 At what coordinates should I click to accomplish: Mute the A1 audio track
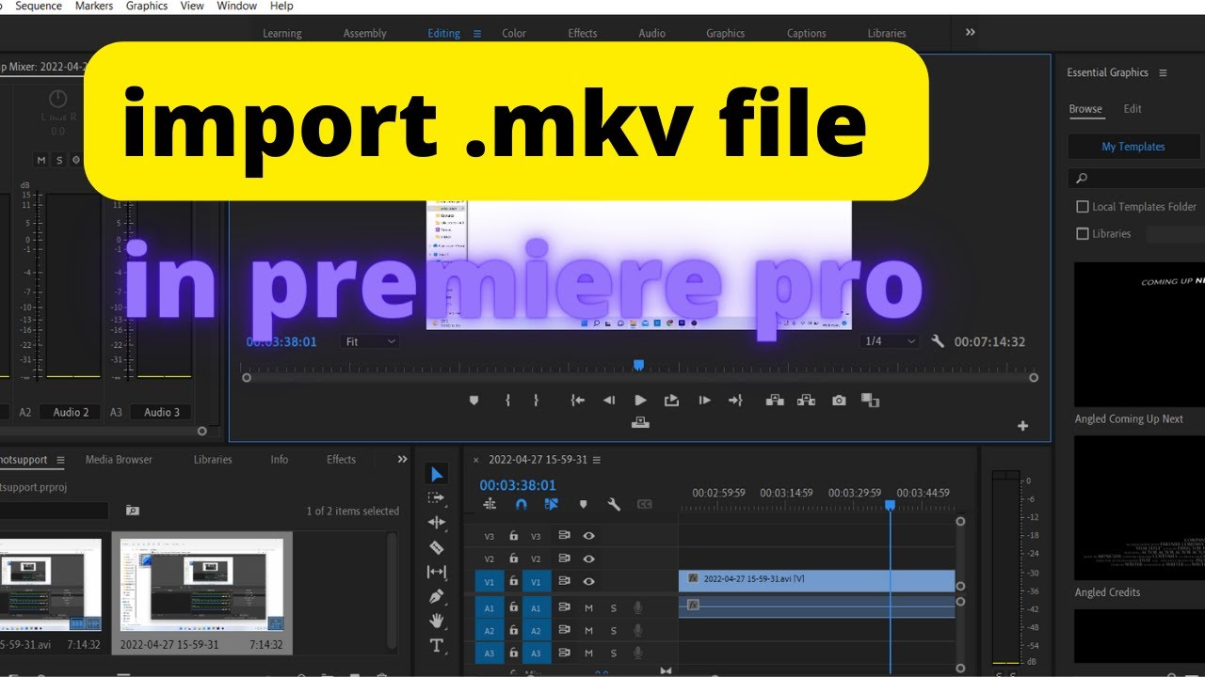589,607
